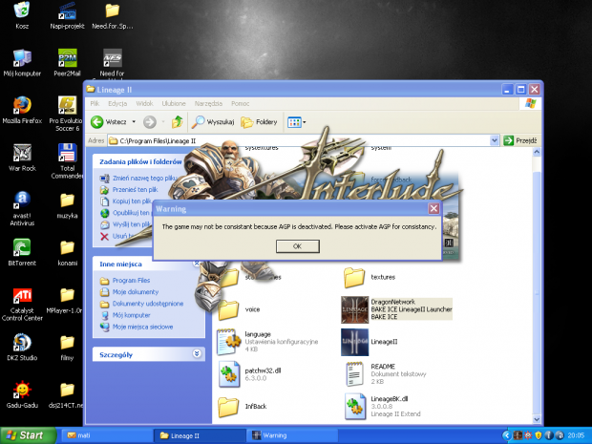
Task: Toggle the Foldery pane button
Action: tap(259, 122)
